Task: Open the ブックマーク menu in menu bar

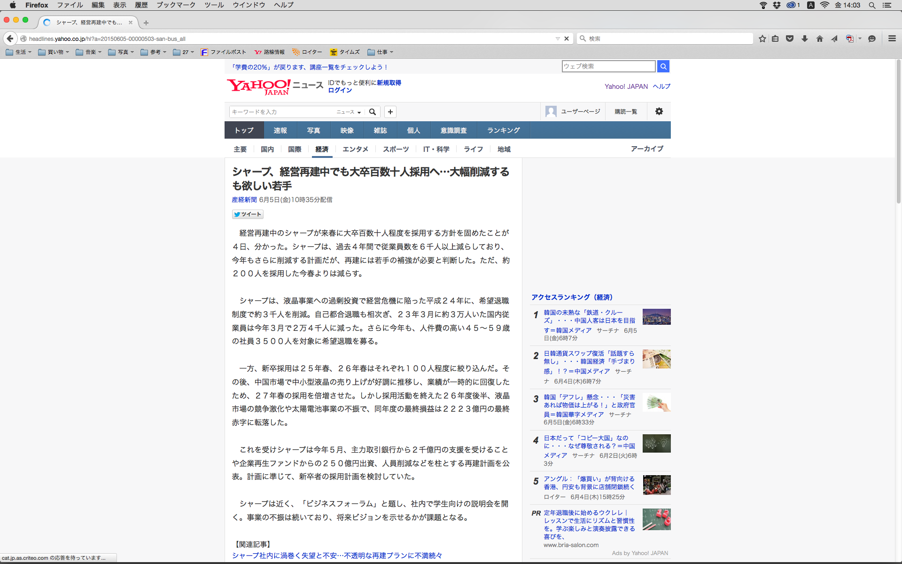Action: point(176,5)
